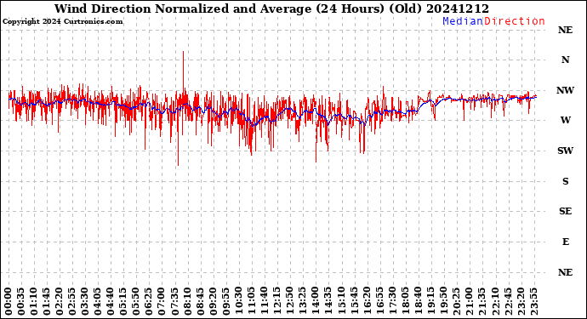This screenshot has width=587, height=319.
Task: Click the blue Median legend label
Action: (463, 21)
